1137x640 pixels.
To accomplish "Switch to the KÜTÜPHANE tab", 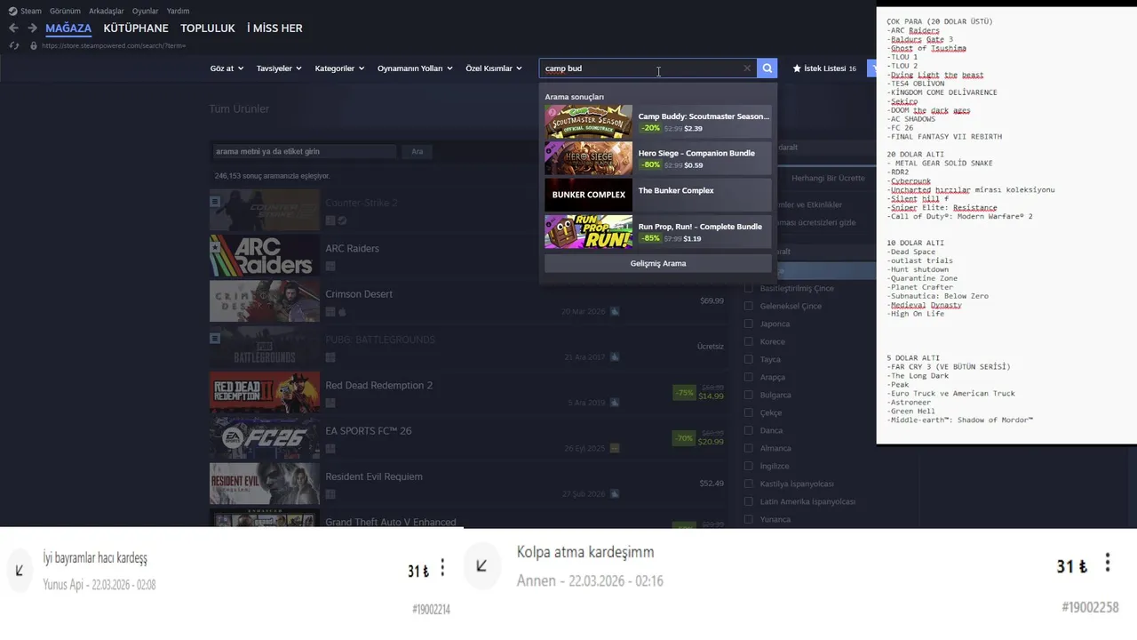I will pyautogui.click(x=136, y=28).
